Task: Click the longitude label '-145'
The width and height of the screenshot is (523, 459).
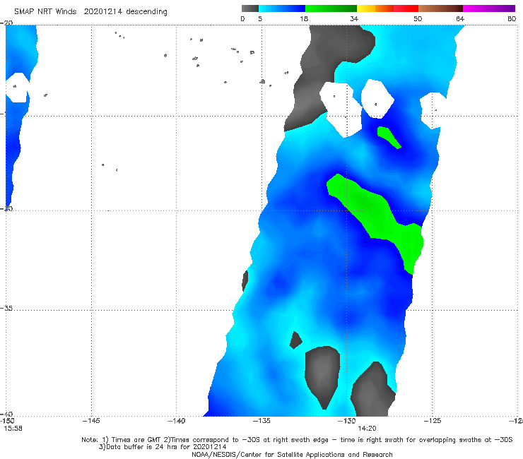Action: coord(91,421)
